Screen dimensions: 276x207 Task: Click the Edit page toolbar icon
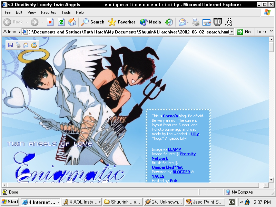(206, 22)
